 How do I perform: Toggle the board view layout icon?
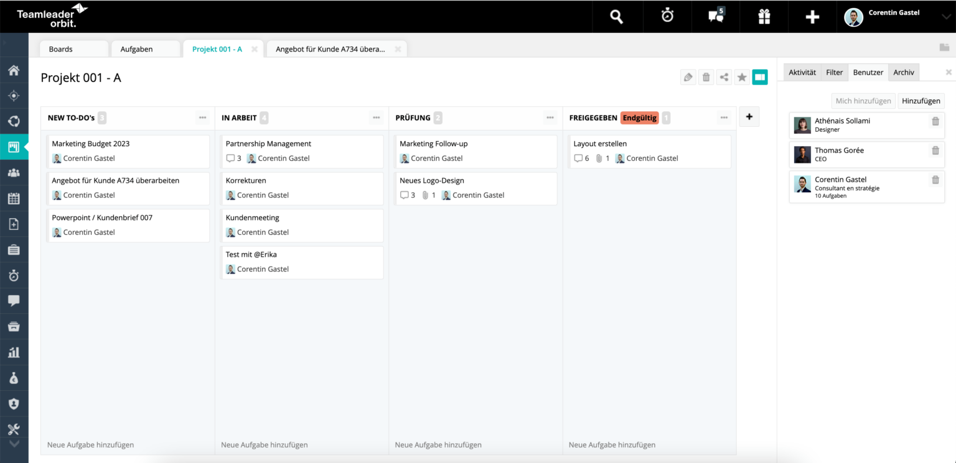[x=760, y=77]
